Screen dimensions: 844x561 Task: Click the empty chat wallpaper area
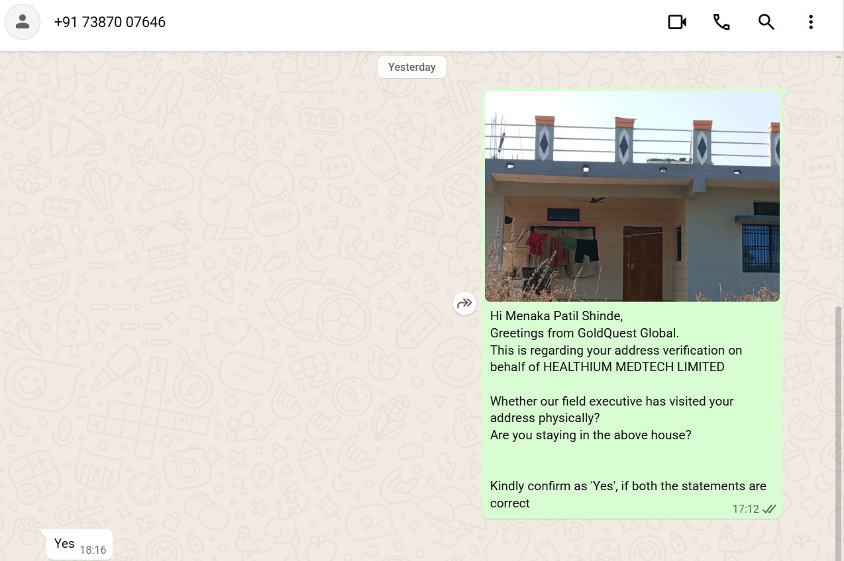click(232, 298)
